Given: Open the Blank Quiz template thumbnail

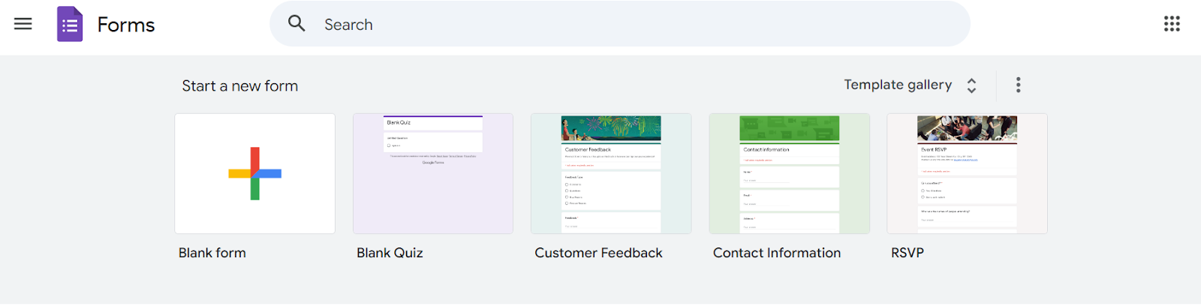Looking at the screenshot, I should [433, 173].
